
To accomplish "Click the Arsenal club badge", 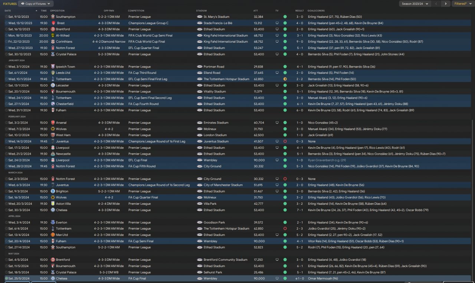I will click(53, 123).
